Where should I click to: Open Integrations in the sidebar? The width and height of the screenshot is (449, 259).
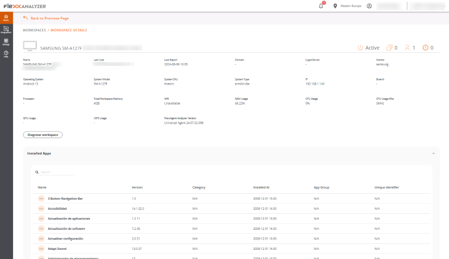point(6,30)
